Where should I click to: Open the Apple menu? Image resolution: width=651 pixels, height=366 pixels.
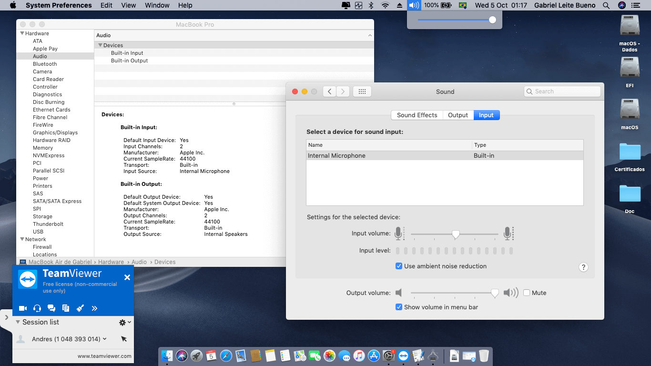[13, 5]
